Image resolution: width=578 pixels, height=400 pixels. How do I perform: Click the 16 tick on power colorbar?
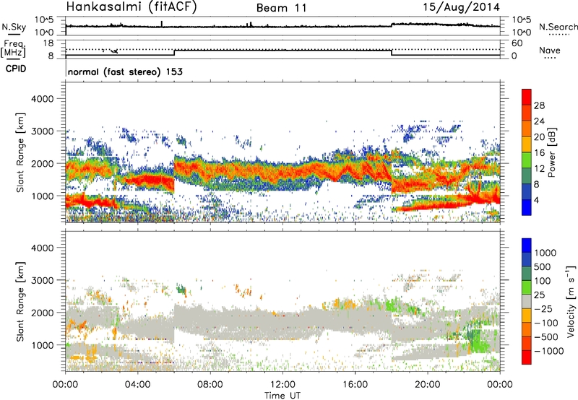pyautogui.click(x=539, y=153)
